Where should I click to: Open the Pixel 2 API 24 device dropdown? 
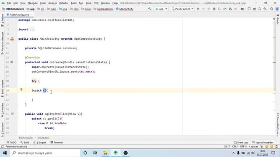point(182,9)
